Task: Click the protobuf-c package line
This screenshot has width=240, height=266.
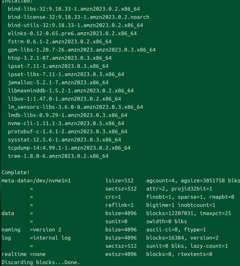Action: (68, 131)
